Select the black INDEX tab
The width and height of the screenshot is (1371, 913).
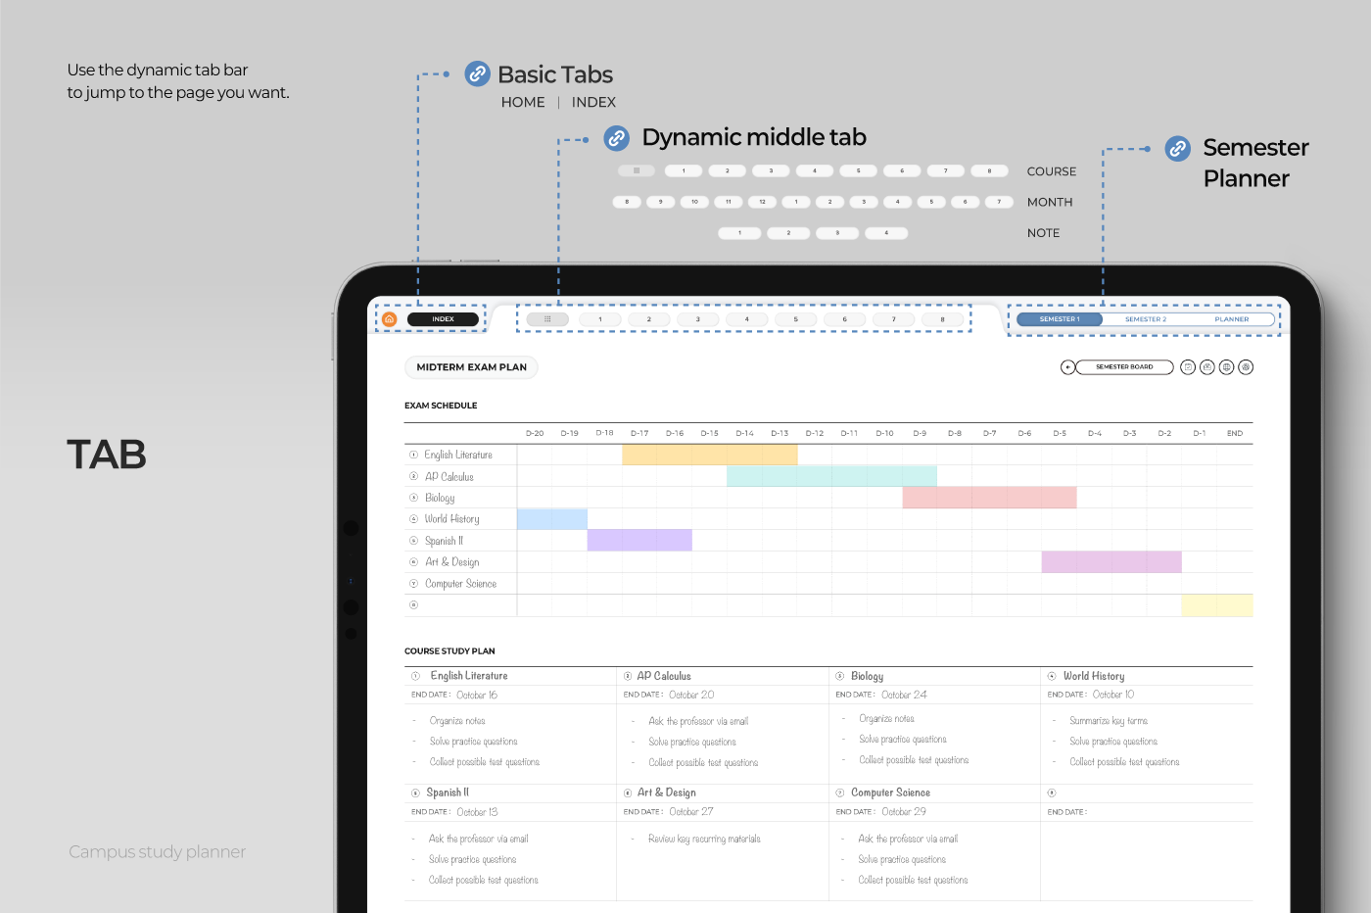pyautogui.click(x=443, y=319)
